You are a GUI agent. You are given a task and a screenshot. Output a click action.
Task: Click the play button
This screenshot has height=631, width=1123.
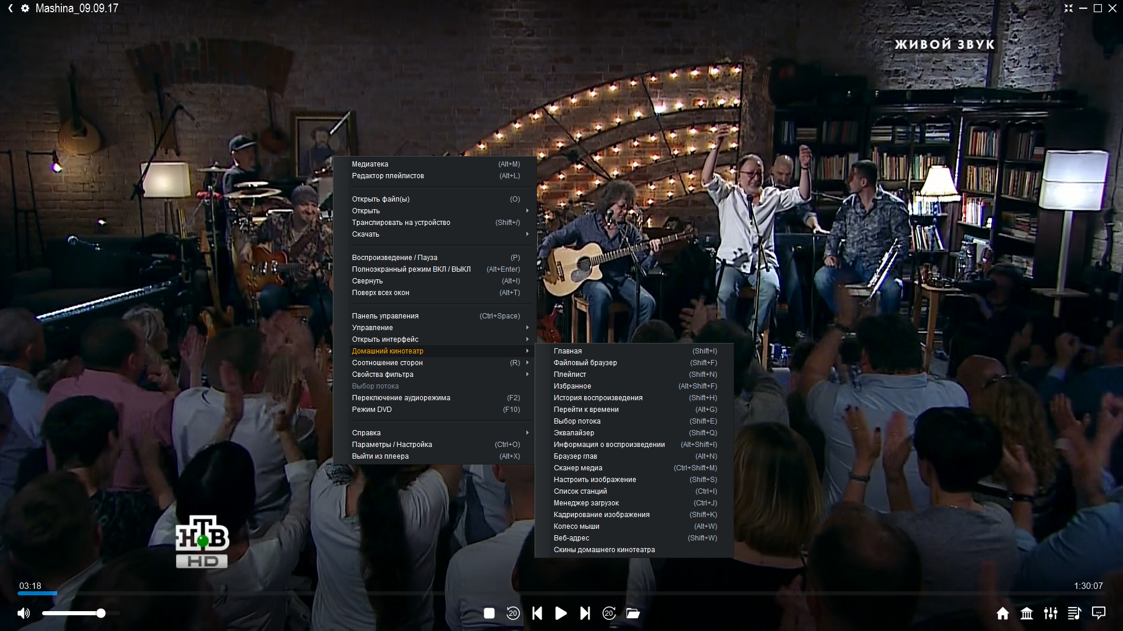[561, 613]
